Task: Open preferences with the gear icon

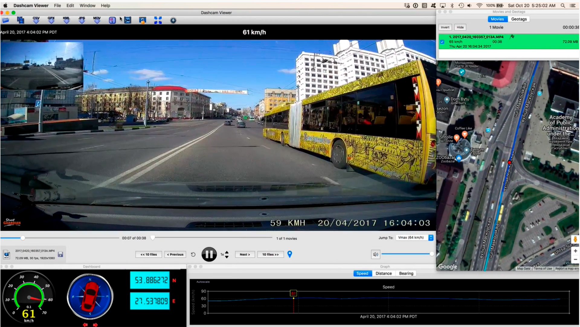Action: (x=173, y=20)
